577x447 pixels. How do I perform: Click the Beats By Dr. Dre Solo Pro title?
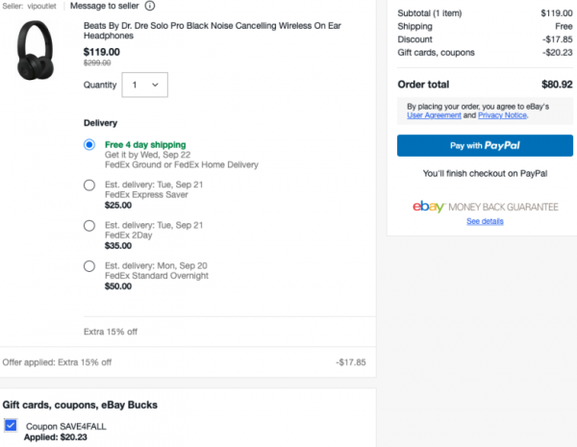pos(213,31)
